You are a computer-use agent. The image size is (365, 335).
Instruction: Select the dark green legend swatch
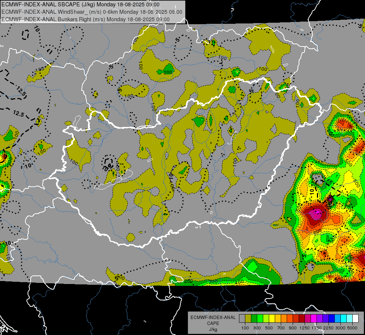pos(254,319)
